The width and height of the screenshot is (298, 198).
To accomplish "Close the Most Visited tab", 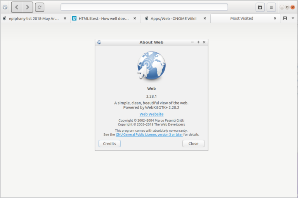I will pos(275,19).
